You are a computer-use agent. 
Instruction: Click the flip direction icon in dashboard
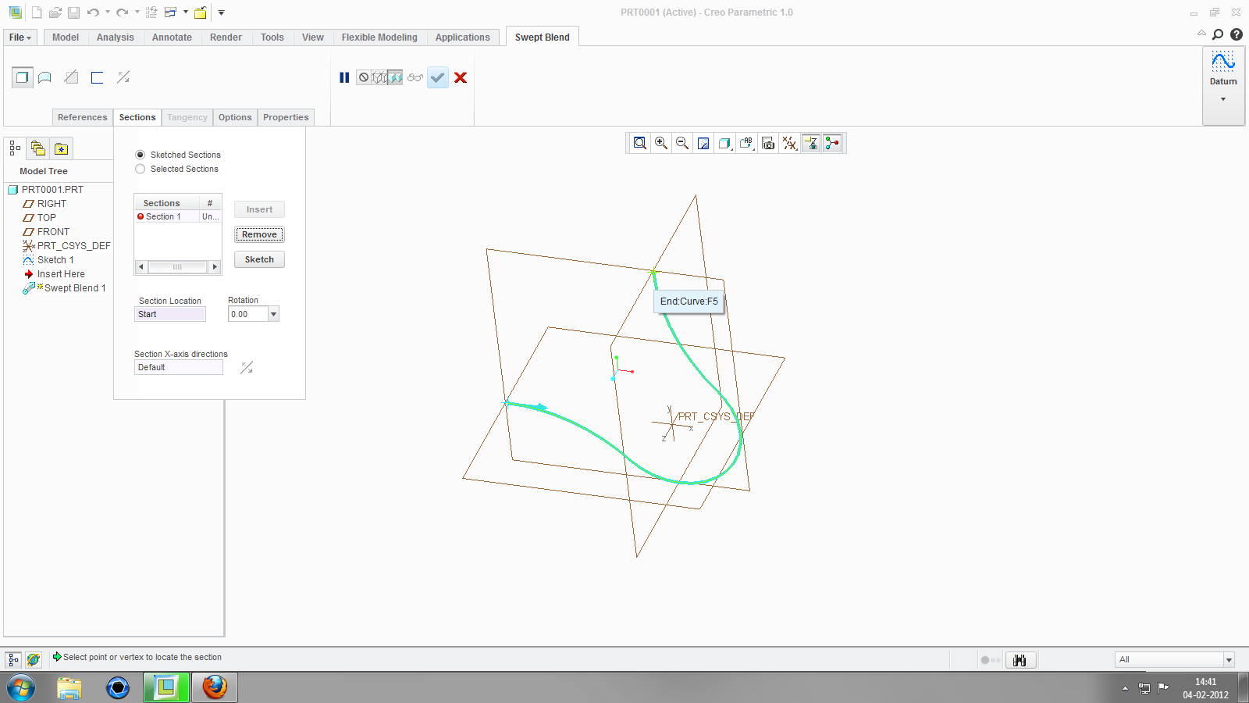click(x=123, y=77)
